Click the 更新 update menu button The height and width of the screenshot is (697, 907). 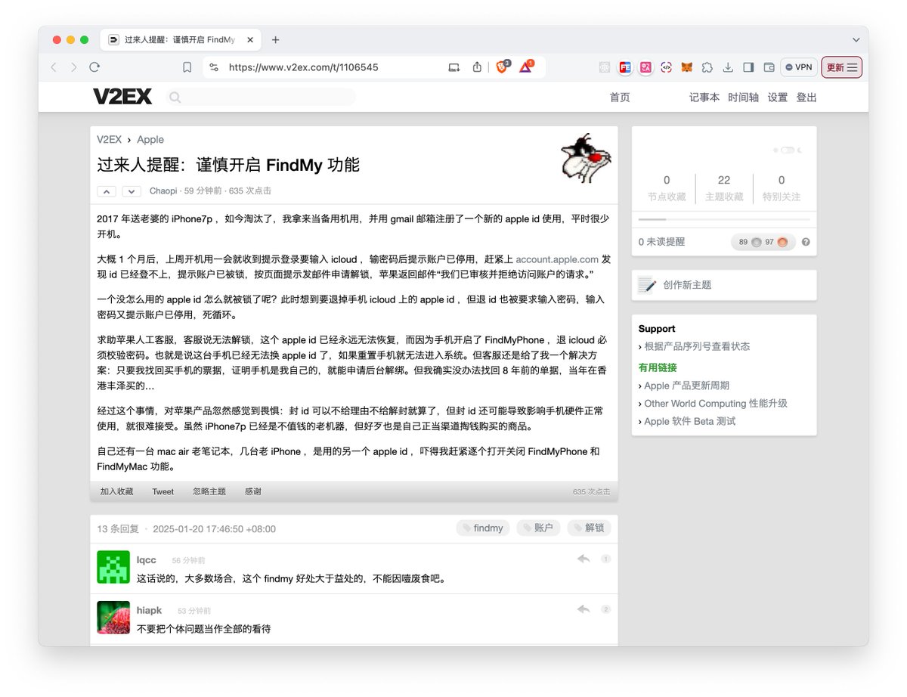pos(841,67)
